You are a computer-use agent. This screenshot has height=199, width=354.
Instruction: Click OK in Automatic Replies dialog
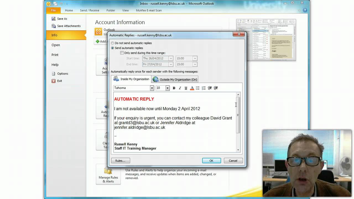pyautogui.click(x=211, y=161)
